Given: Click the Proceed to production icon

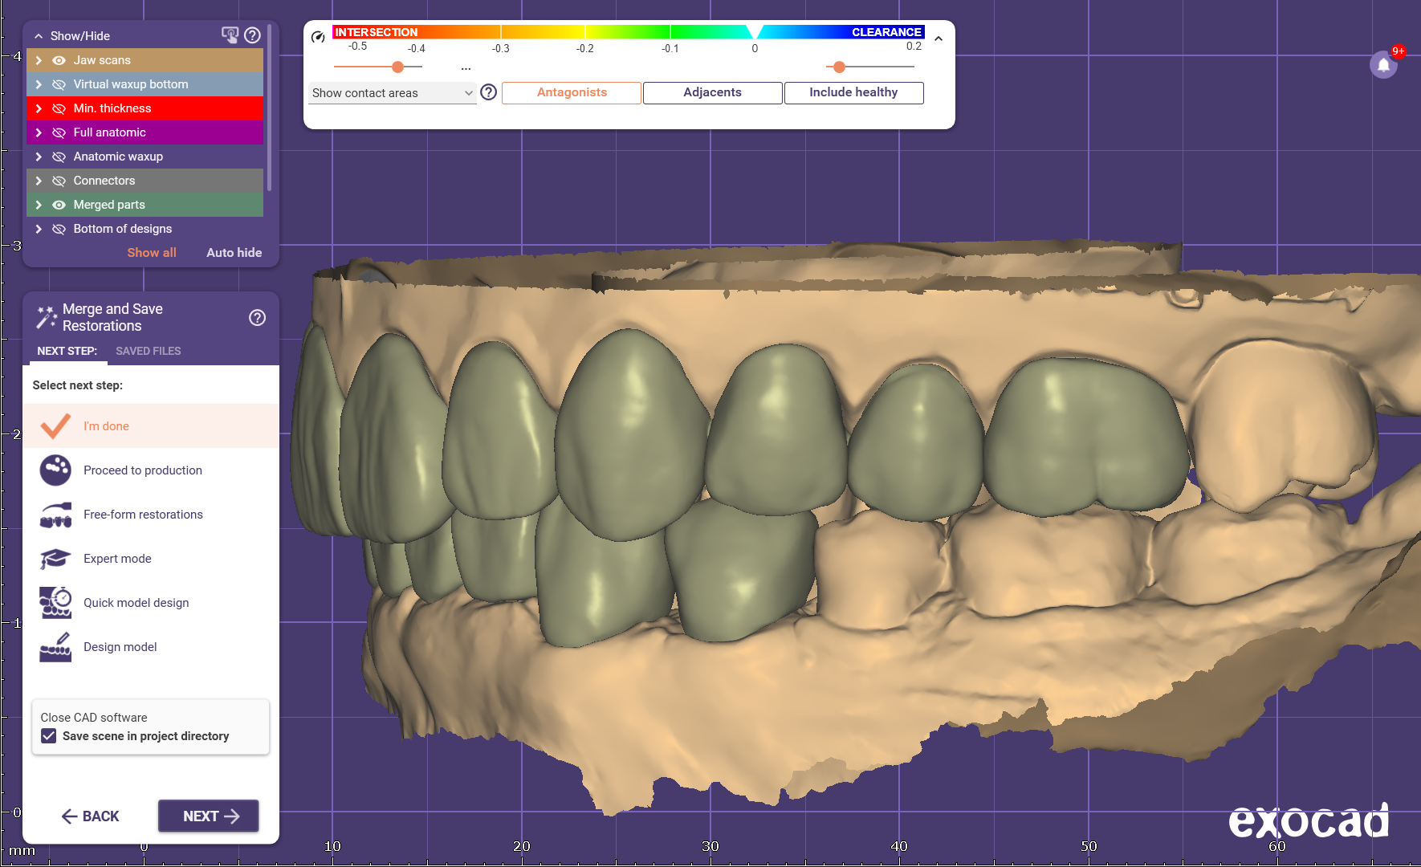Looking at the screenshot, I should 55,470.
